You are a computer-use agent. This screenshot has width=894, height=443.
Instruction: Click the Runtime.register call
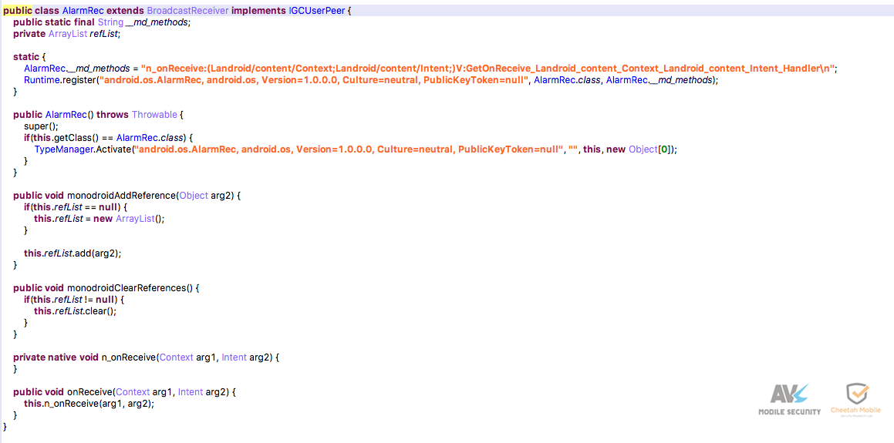click(x=60, y=80)
